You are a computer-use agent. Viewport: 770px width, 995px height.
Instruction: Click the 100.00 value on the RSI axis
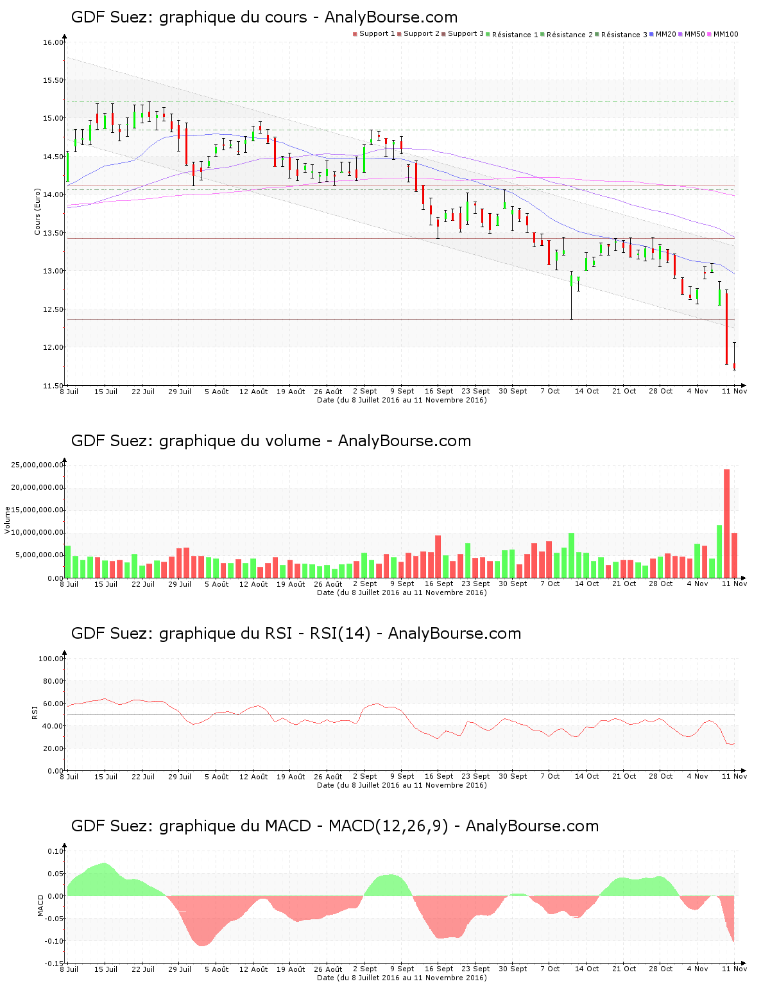coord(51,659)
